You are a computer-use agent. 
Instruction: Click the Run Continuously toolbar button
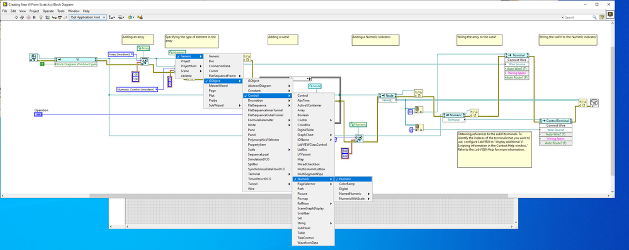click(22, 17)
